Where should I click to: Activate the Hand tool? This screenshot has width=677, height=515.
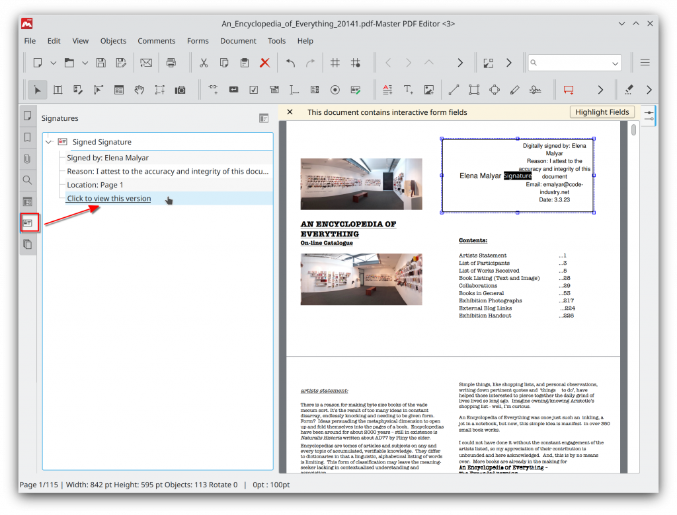(x=139, y=90)
